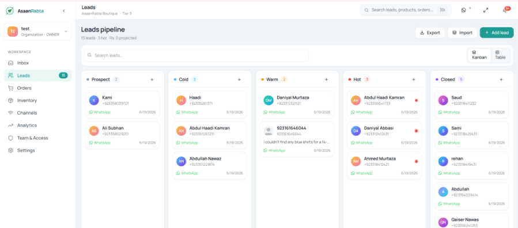Click Saud's S avatar
The width and height of the screenshot is (518, 228).
coord(443,100)
